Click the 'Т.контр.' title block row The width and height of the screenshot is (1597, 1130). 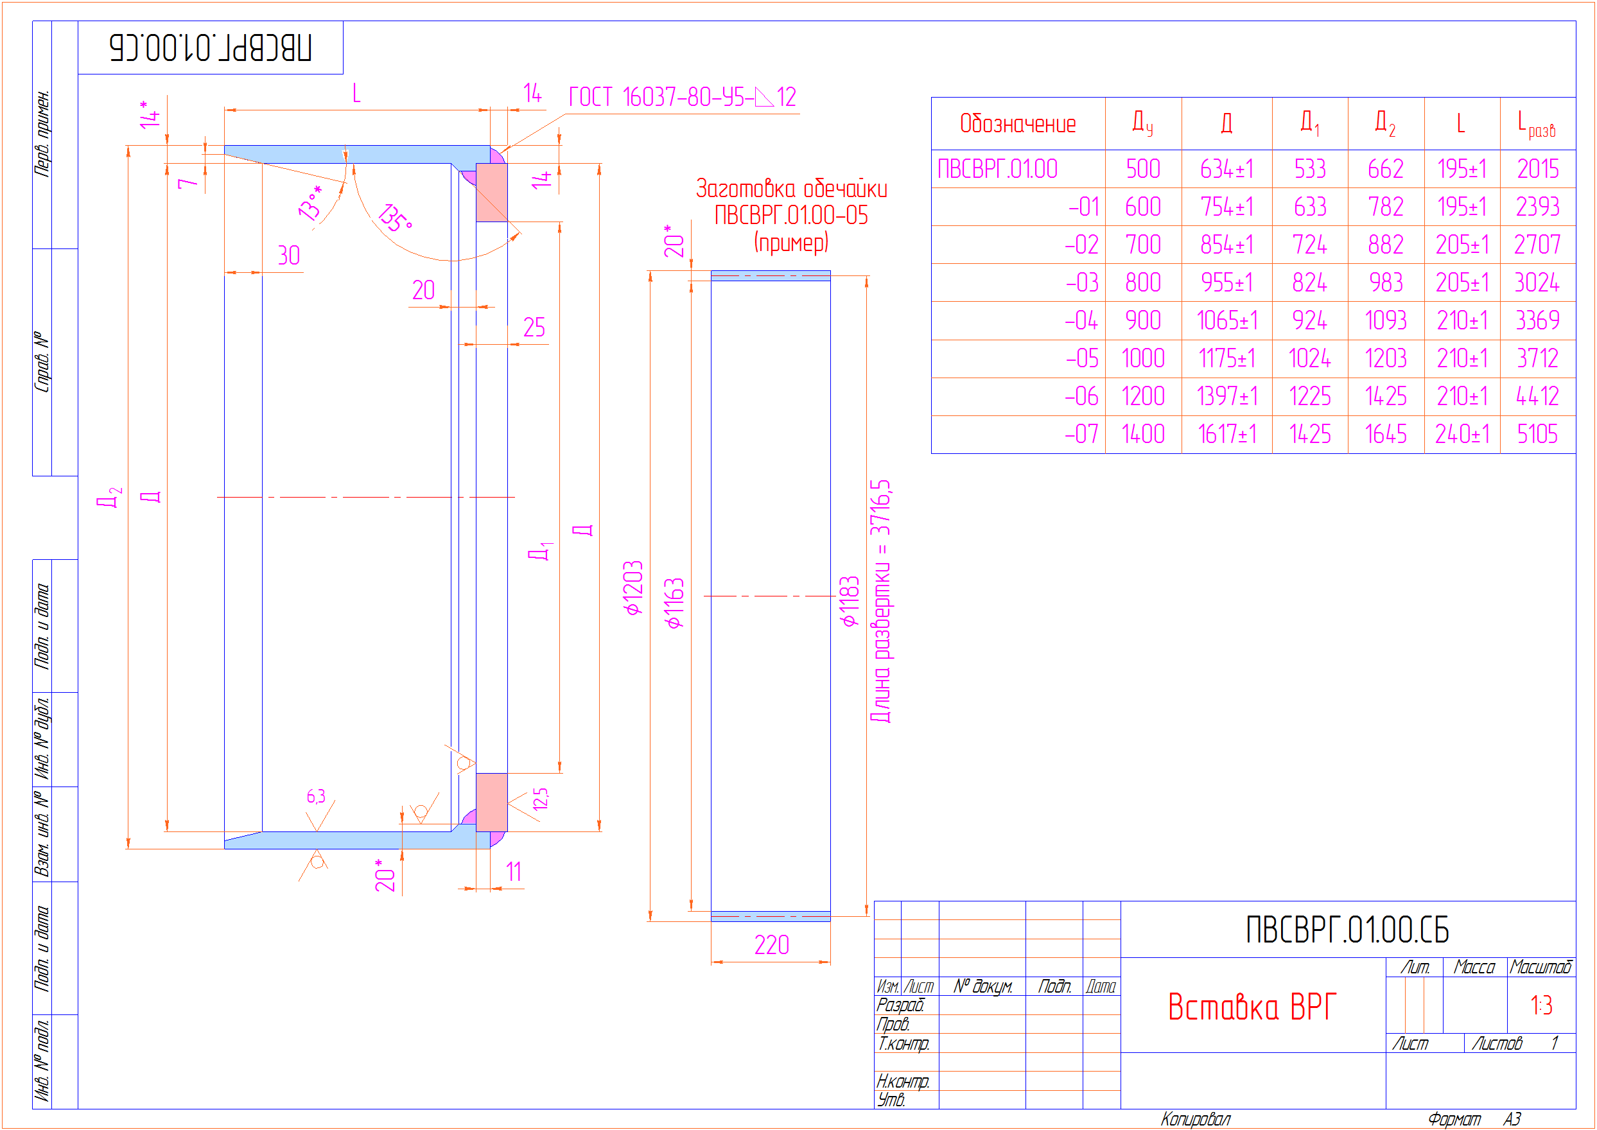[904, 1045]
